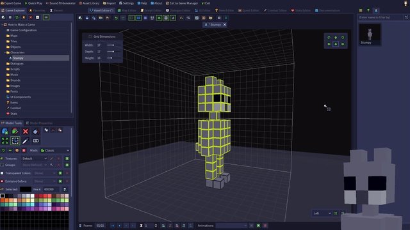Toggle the Grid Dimensions checkbox
The image size is (410, 230).
[x=90, y=36]
